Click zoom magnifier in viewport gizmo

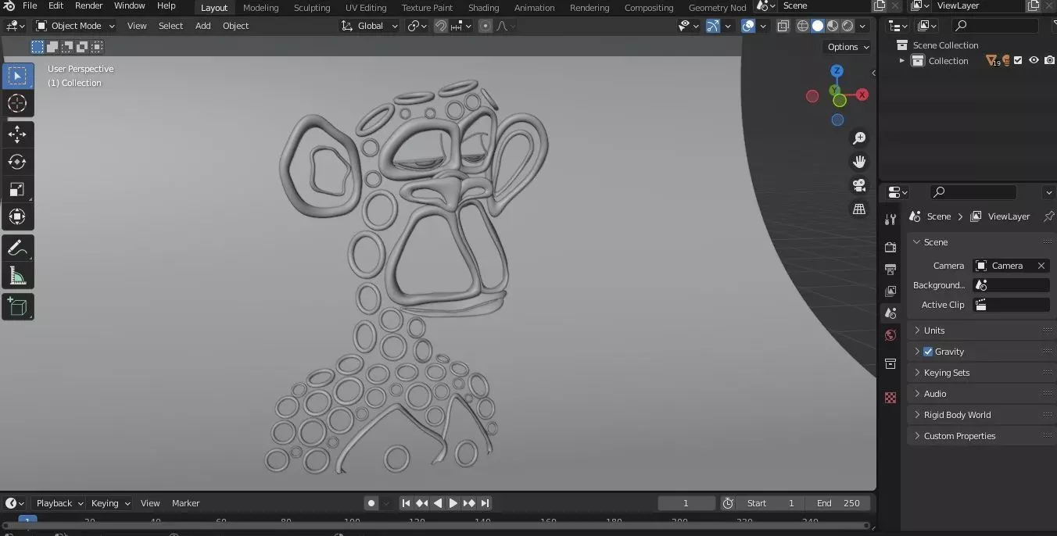coord(859,138)
